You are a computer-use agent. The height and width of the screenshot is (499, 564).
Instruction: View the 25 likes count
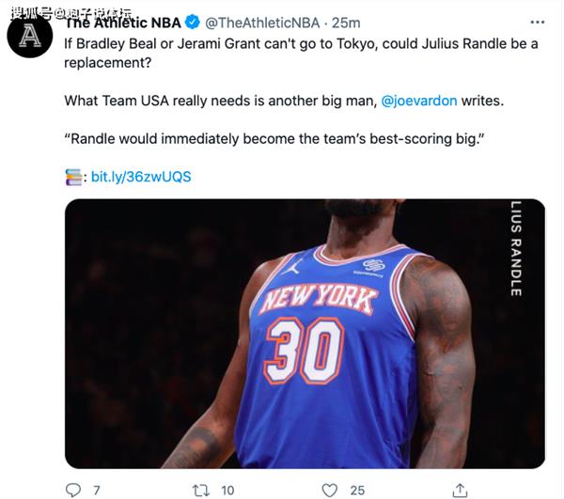[357, 491]
